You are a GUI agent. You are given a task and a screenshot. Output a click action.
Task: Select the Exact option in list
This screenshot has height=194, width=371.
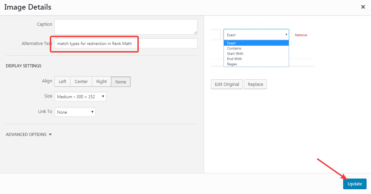[x=231, y=43]
